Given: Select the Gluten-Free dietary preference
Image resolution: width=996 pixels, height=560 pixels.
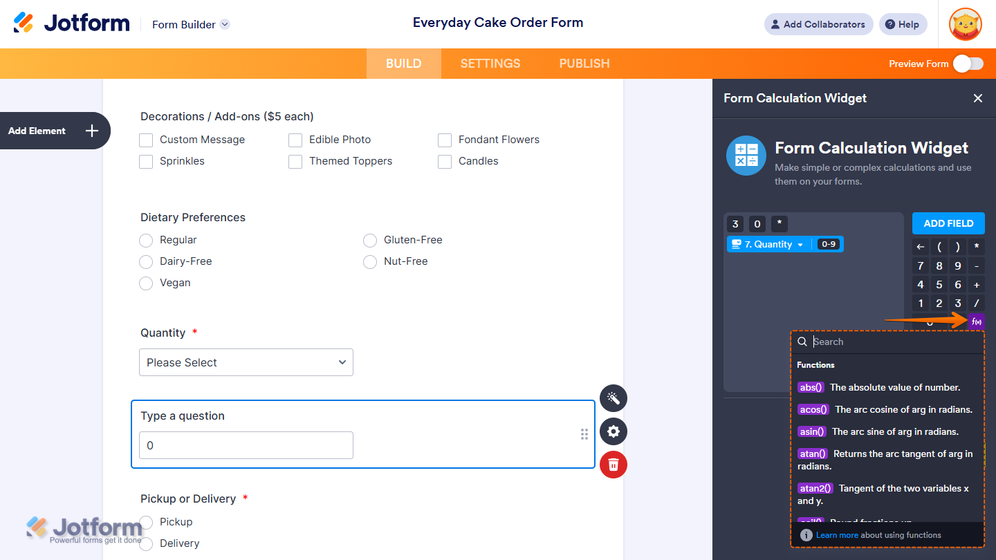Looking at the screenshot, I should coord(370,240).
